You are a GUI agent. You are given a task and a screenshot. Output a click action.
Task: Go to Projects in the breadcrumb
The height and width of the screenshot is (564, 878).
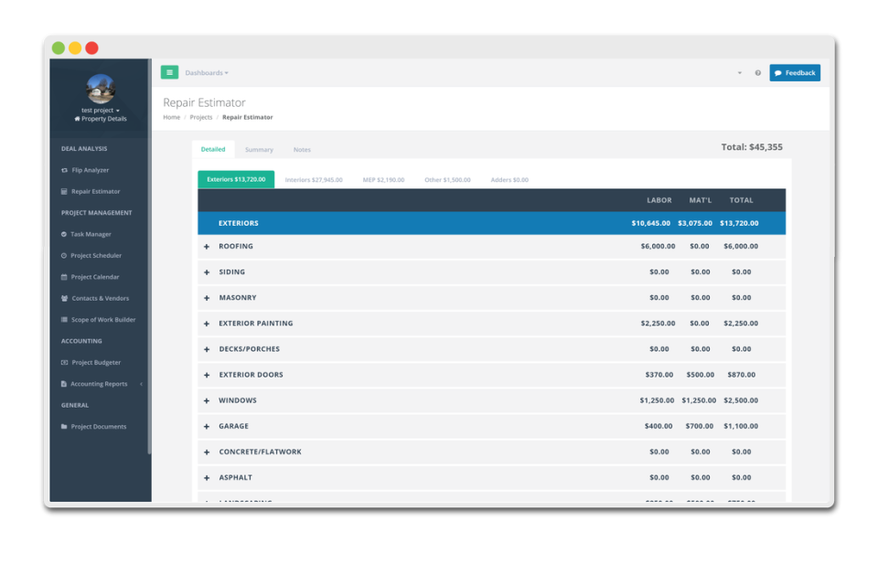(x=201, y=118)
